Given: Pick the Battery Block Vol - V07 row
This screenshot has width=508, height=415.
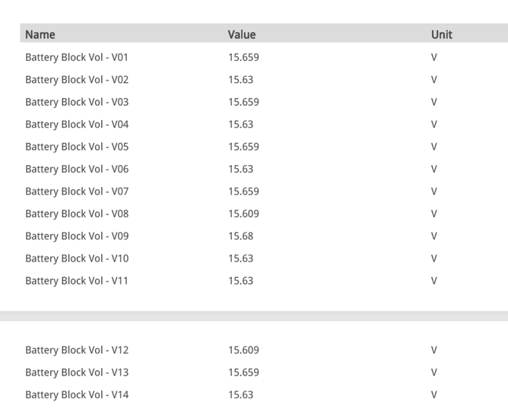Looking at the screenshot, I should tap(77, 192).
